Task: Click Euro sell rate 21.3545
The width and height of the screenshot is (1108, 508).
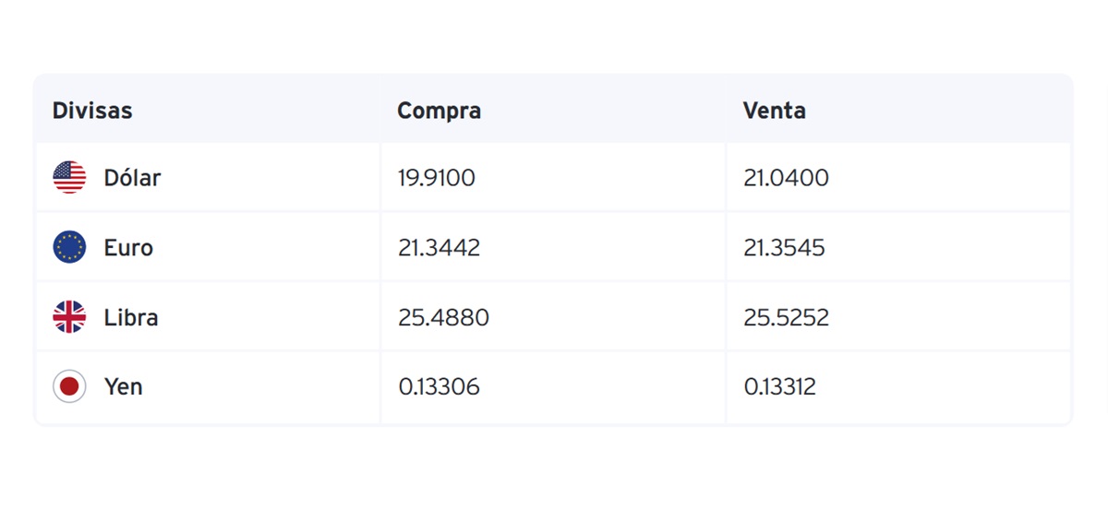Action: pos(785,248)
